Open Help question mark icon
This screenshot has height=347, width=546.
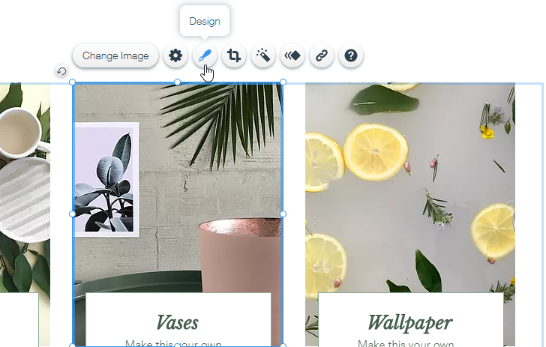[350, 55]
